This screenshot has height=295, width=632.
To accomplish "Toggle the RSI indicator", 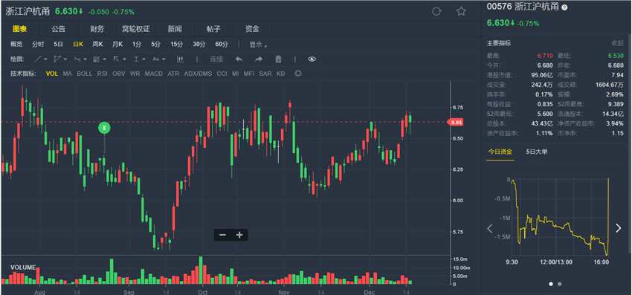I will tap(102, 74).
